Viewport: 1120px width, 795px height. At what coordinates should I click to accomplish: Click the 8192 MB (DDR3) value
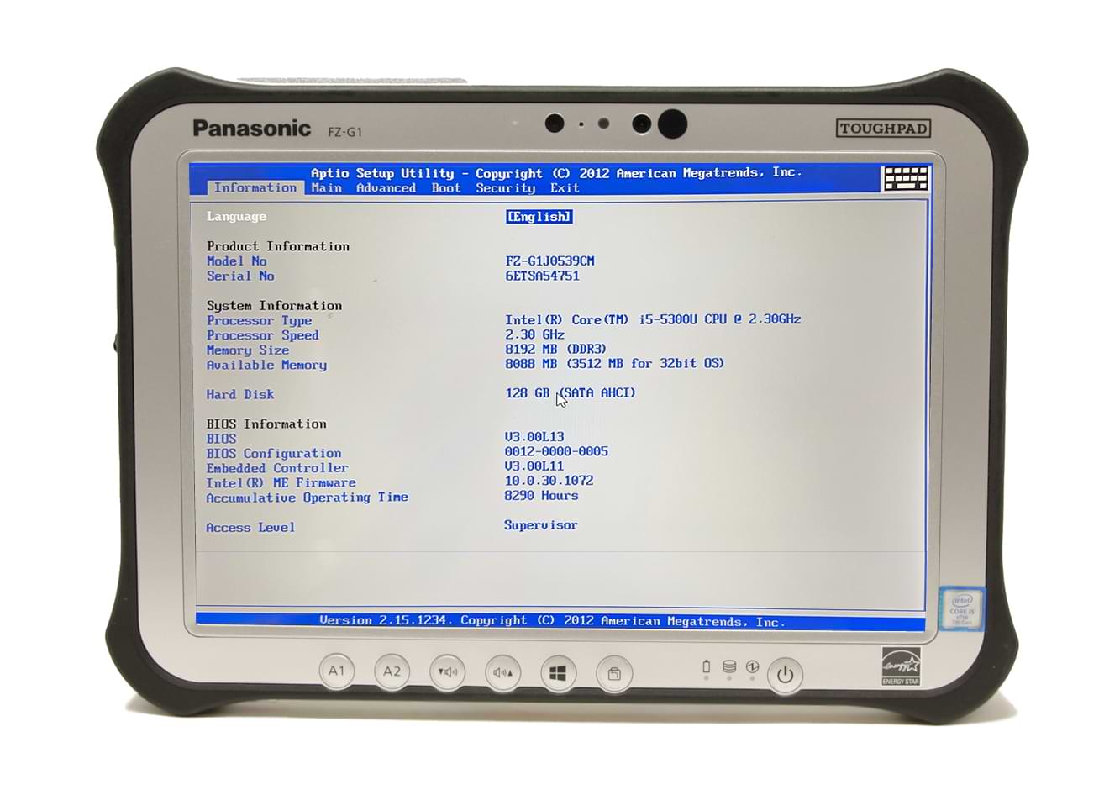pos(555,349)
